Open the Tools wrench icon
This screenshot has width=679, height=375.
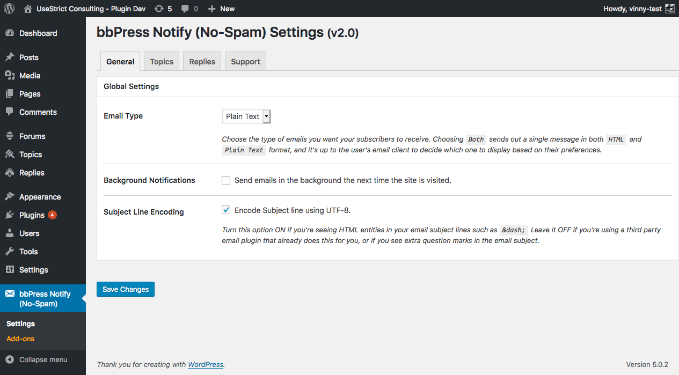(x=10, y=252)
